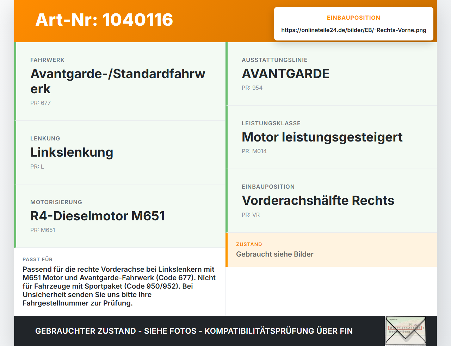
Task: Click the compatibility description paragraph
Action: (119, 286)
